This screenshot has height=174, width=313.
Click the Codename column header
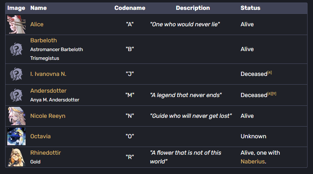click(x=130, y=8)
